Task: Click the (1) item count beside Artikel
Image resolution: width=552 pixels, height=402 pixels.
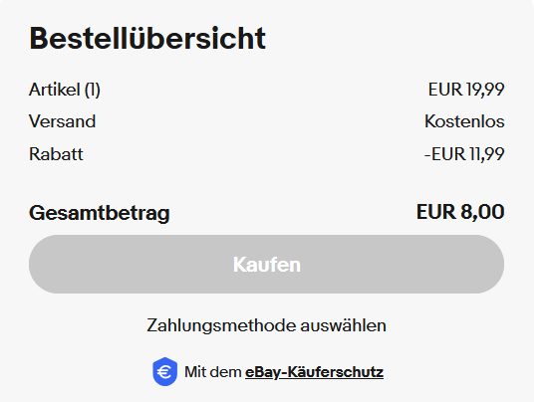Action: point(93,90)
